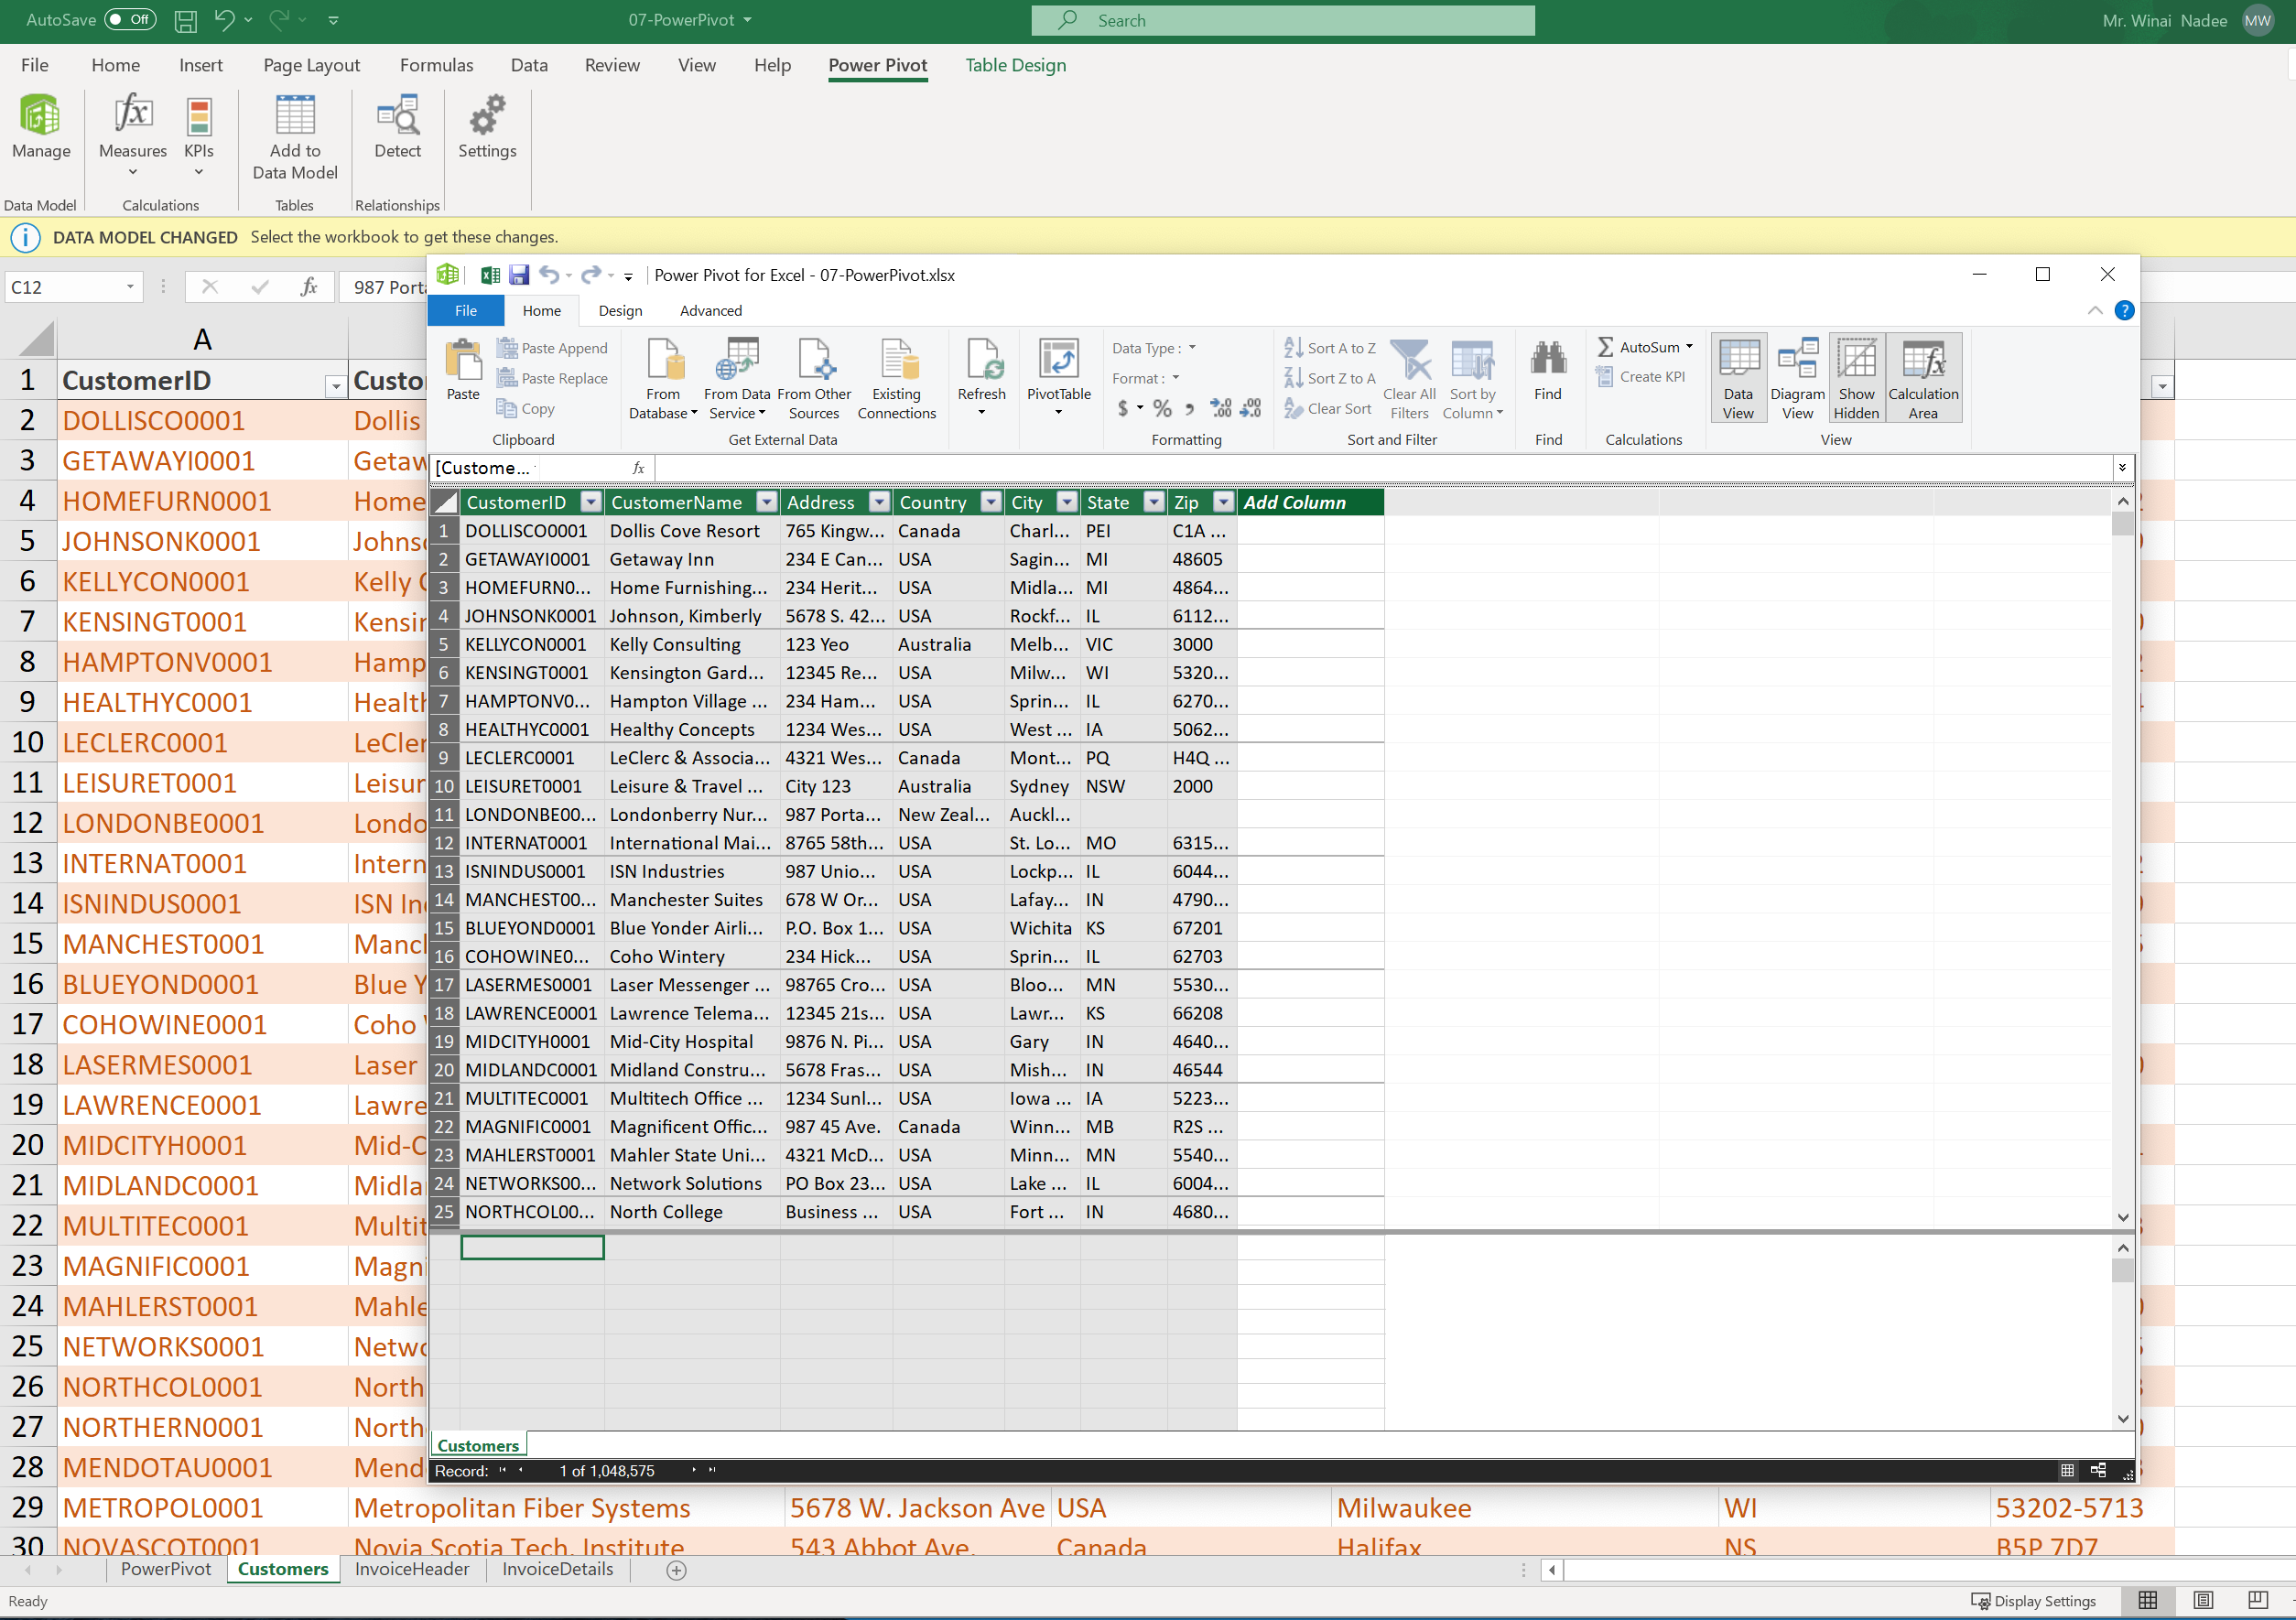The height and width of the screenshot is (1620, 2296).
Task: Toggle Calculation Area
Action: click(1923, 377)
